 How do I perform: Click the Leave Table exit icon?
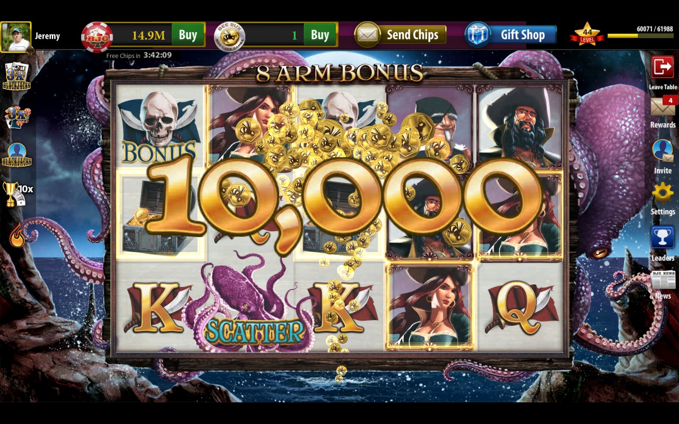click(x=662, y=67)
